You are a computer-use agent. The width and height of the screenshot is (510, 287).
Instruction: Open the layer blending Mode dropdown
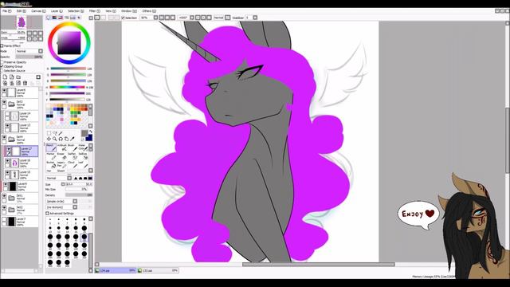tap(29, 51)
